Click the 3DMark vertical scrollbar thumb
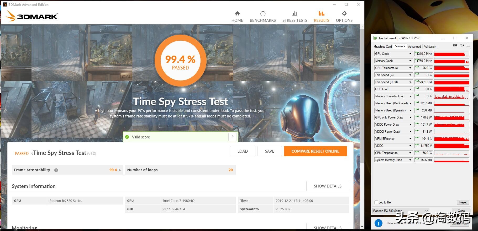The width and height of the screenshot is (478, 231). 362,96
